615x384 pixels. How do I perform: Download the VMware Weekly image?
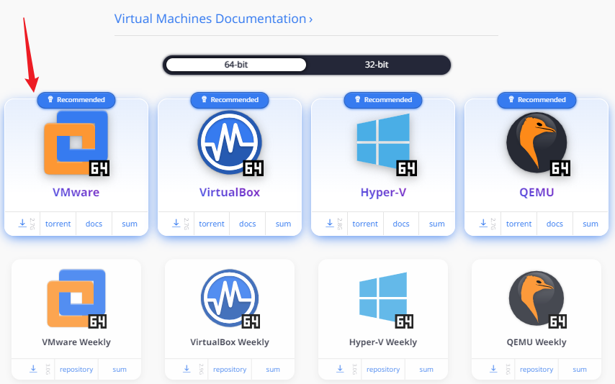click(x=33, y=369)
